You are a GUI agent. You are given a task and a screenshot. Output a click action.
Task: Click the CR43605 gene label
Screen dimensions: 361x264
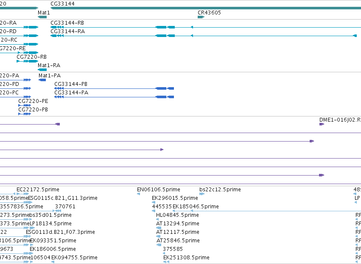coord(209,13)
